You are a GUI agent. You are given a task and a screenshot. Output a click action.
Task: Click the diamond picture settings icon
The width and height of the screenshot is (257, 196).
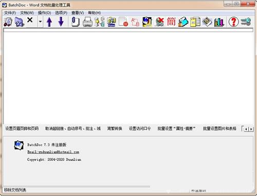click(x=207, y=22)
